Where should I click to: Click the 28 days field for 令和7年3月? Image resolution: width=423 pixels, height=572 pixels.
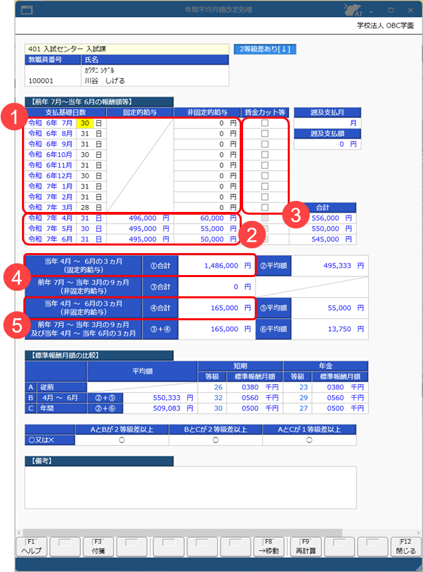(84, 208)
